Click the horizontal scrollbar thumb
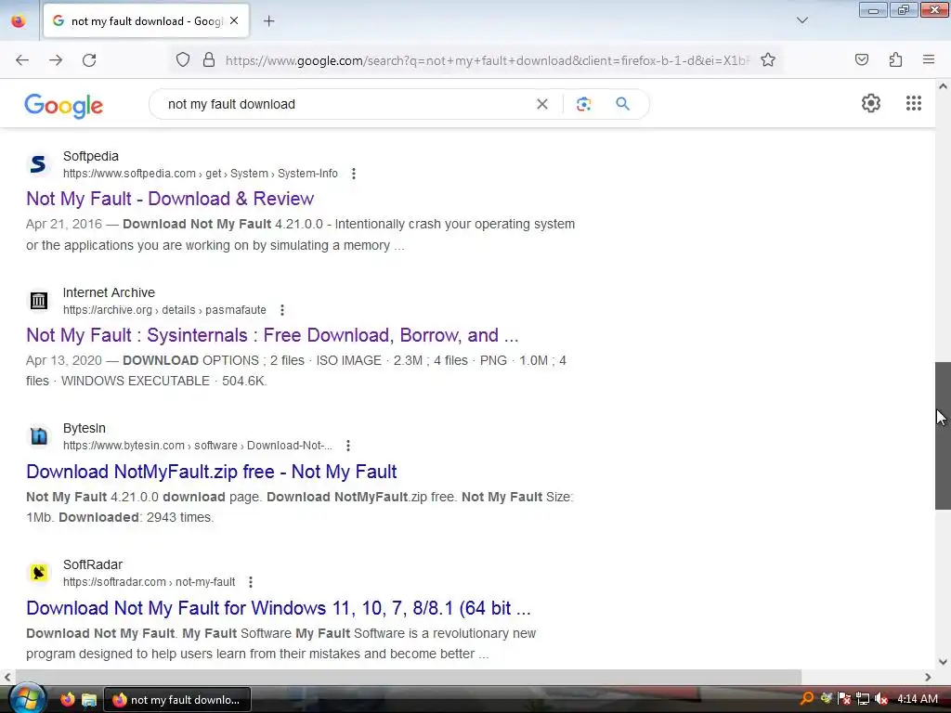This screenshot has width=951, height=713. [409, 677]
